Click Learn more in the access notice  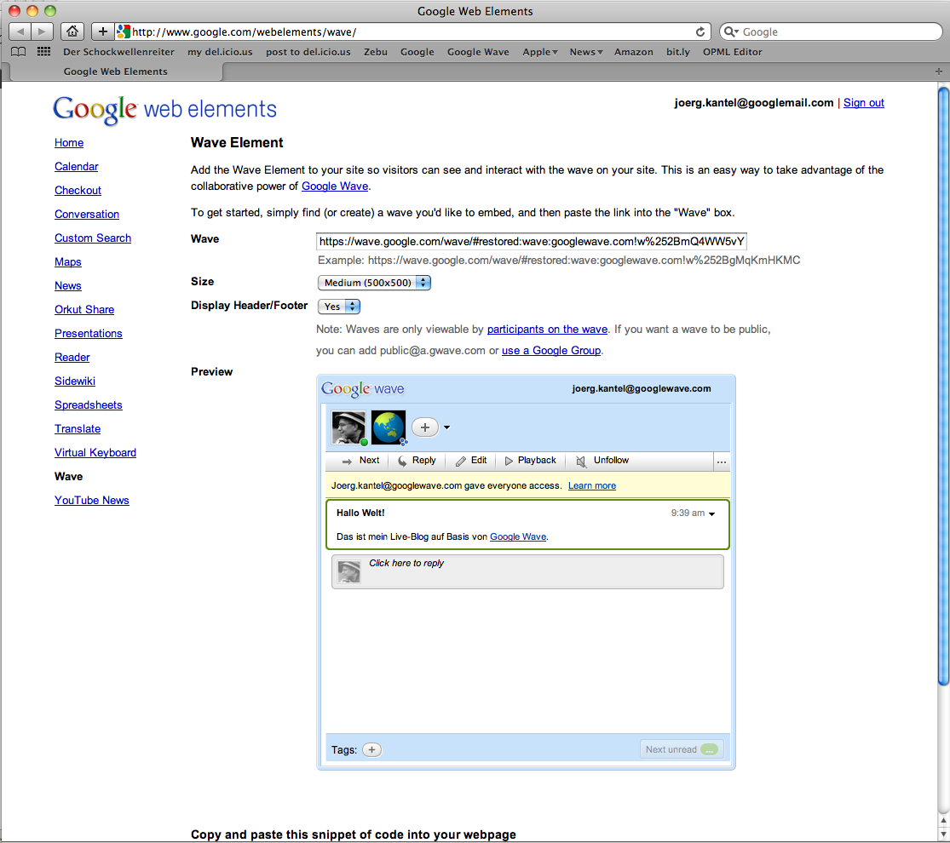[592, 485]
